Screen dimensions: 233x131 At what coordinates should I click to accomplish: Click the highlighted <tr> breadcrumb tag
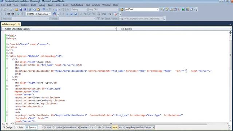[x=115, y=127]
